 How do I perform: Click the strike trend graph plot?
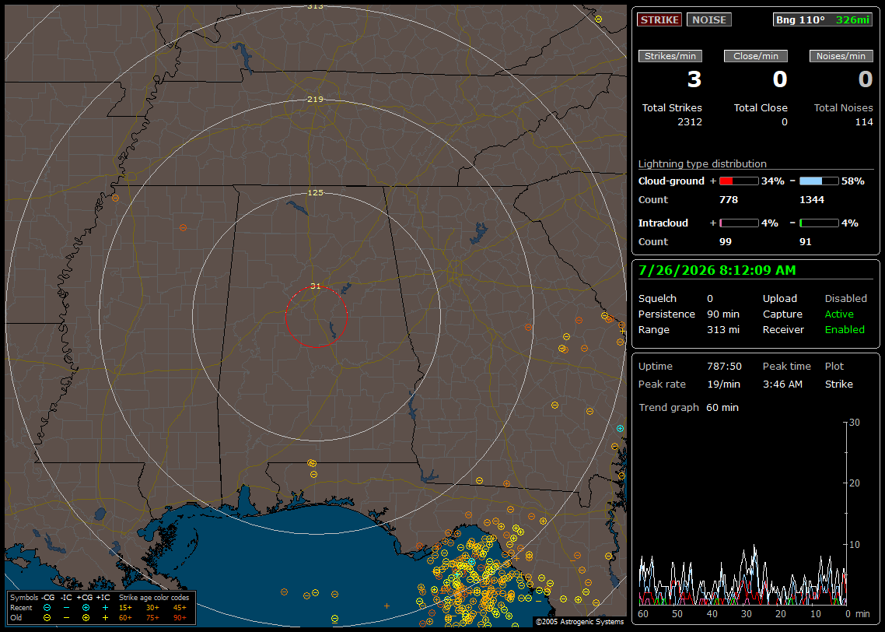click(742, 514)
